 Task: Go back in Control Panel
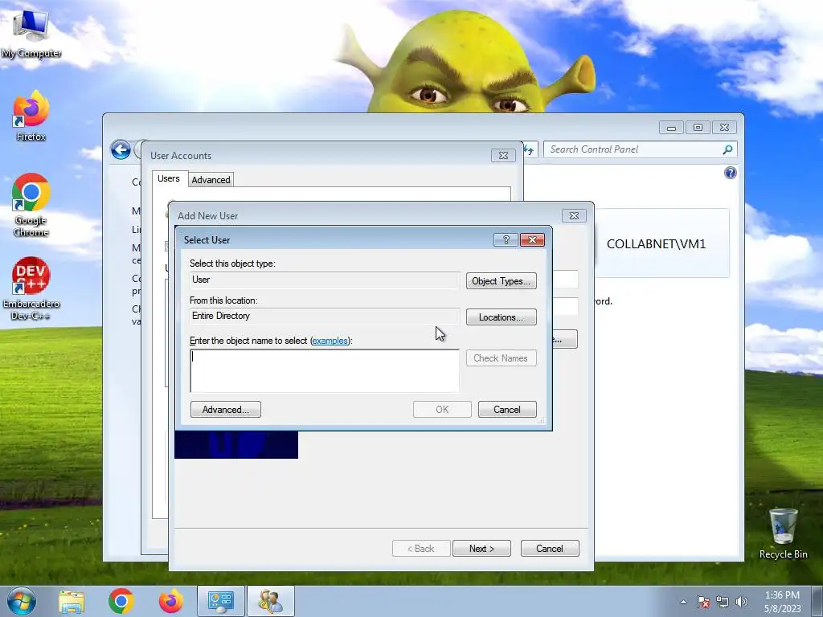(x=121, y=150)
